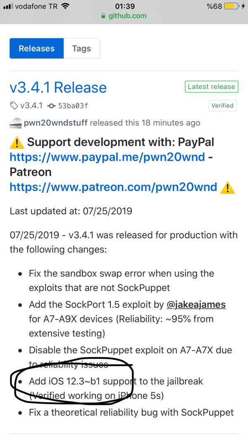Screen dimensions: 248x441
Task: Switch to the Tags tab
Action: (x=81, y=48)
